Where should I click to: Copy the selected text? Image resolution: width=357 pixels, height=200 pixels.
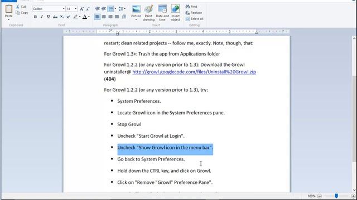(x=22, y=13)
